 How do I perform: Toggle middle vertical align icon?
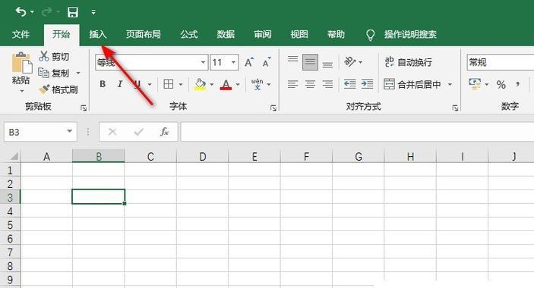coord(310,62)
